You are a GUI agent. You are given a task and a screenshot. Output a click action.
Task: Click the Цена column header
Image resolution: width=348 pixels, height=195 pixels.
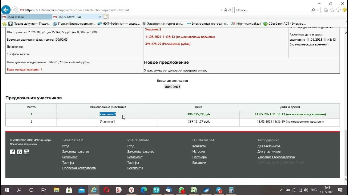(198, 107)
